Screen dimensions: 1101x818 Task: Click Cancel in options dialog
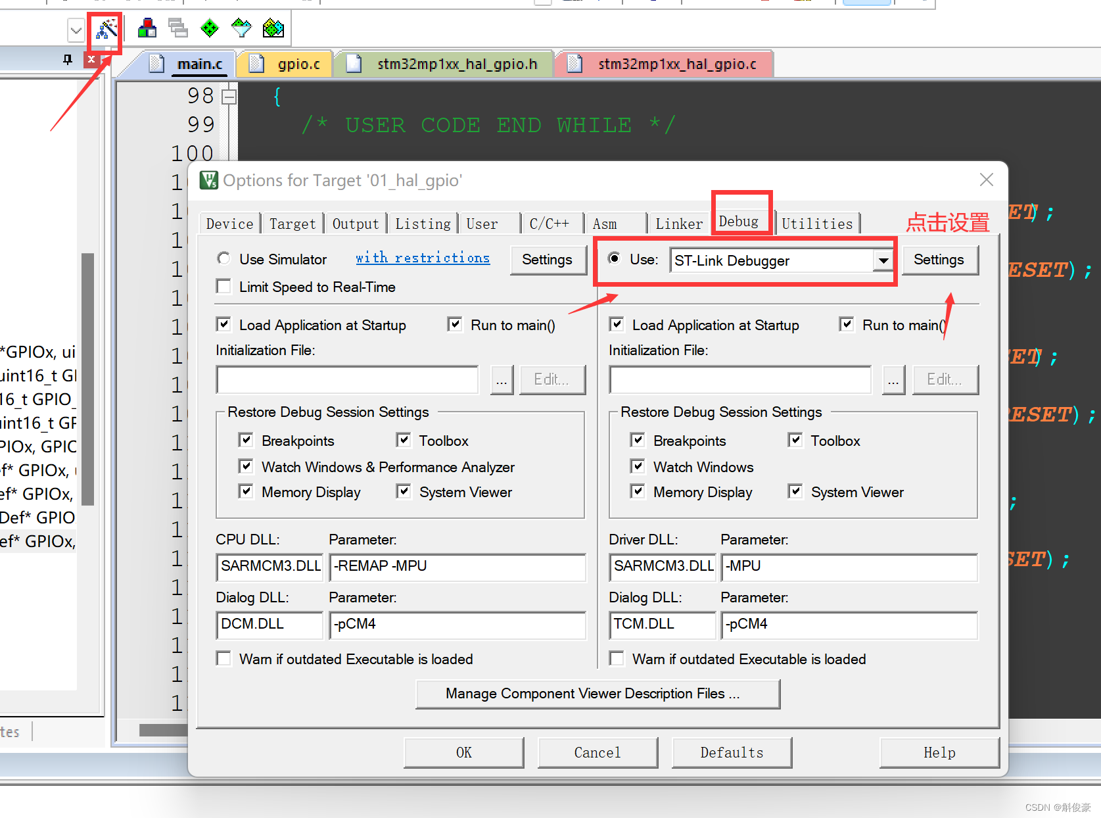click(597, 752)
